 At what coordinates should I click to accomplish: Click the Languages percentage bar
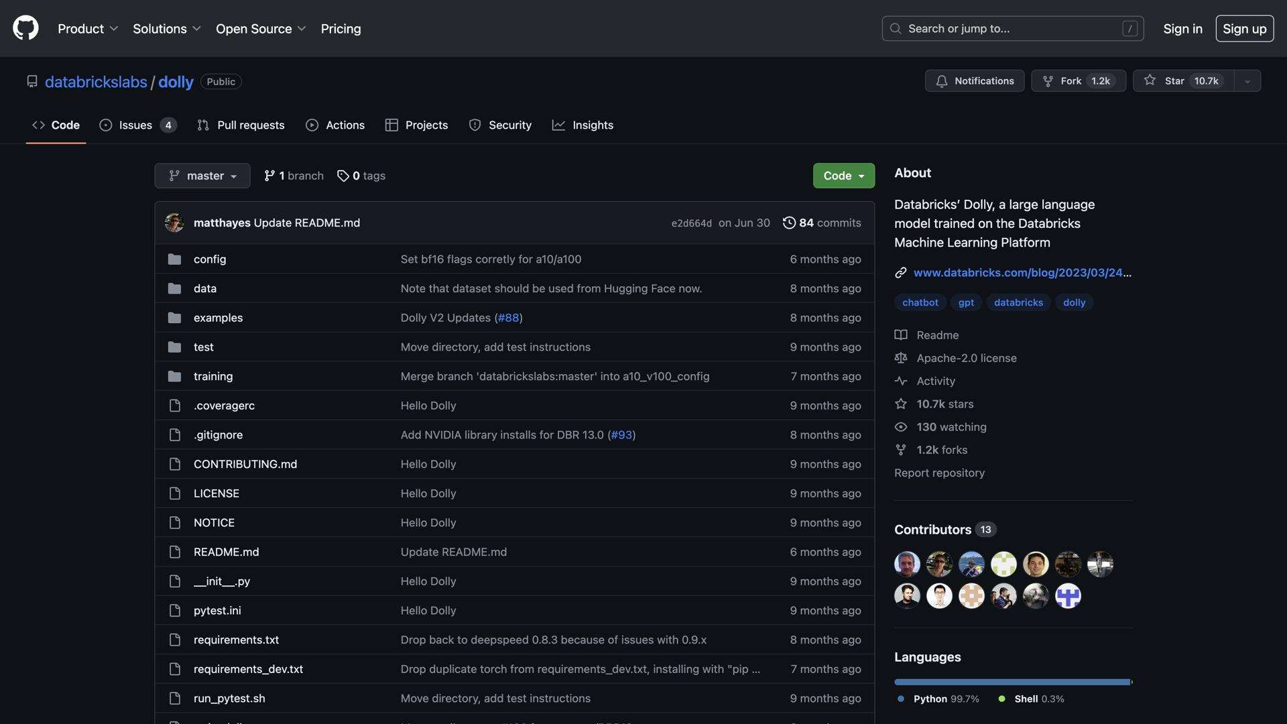coord(1012,682)
